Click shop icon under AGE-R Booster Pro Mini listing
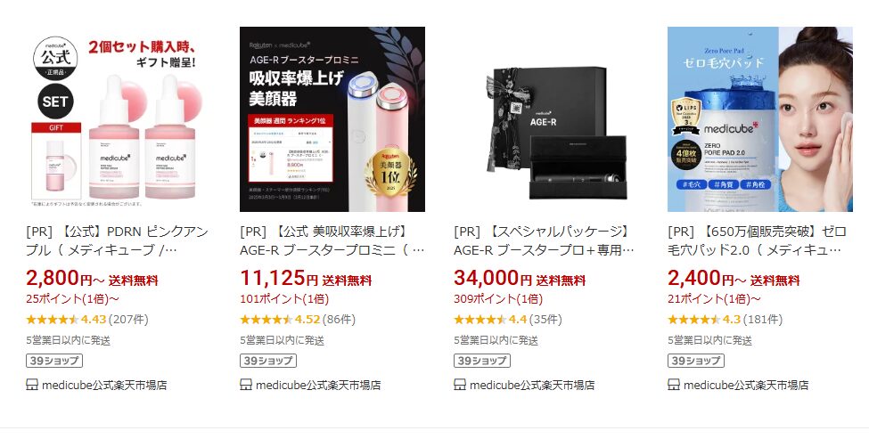Viewport: 869px width, 439px height. coord(245,385)
